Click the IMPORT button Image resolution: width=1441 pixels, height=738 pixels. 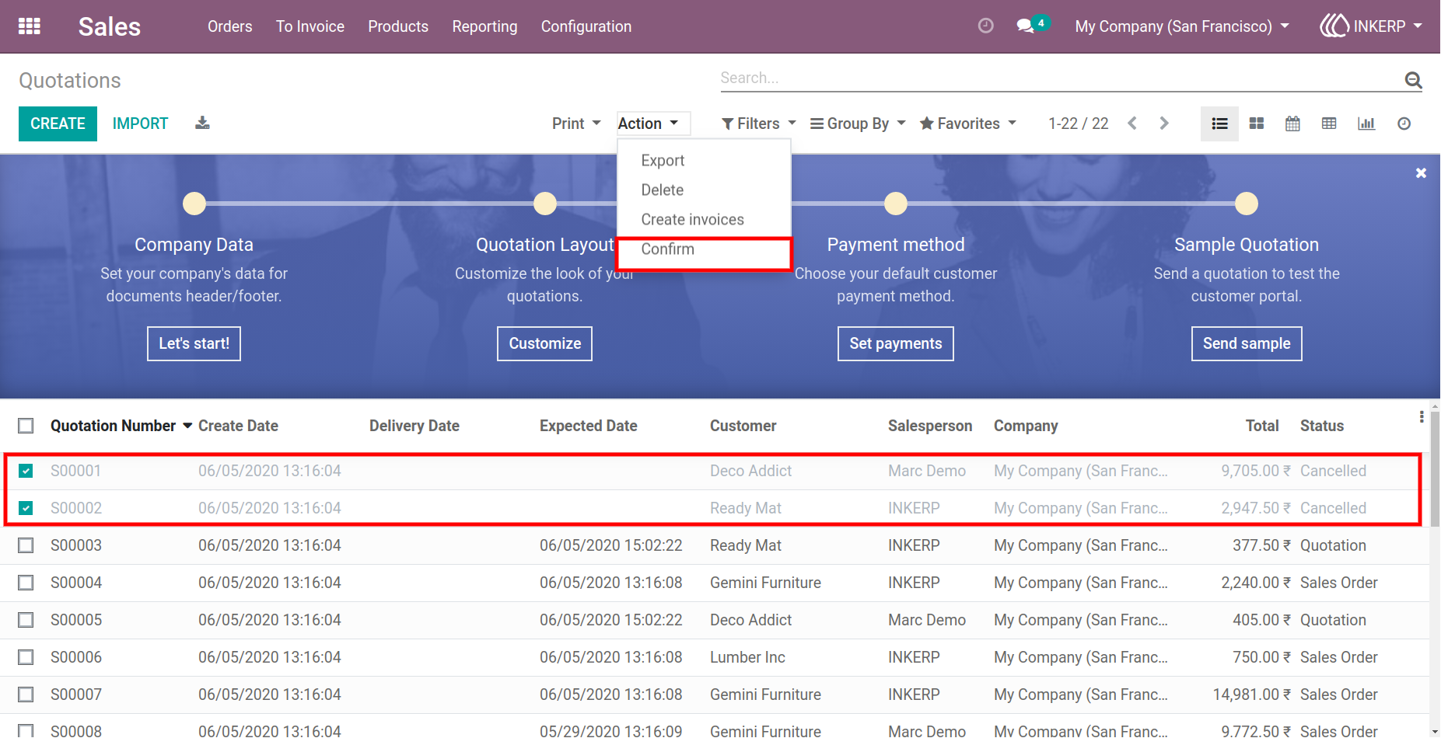(x=140, y=124)
